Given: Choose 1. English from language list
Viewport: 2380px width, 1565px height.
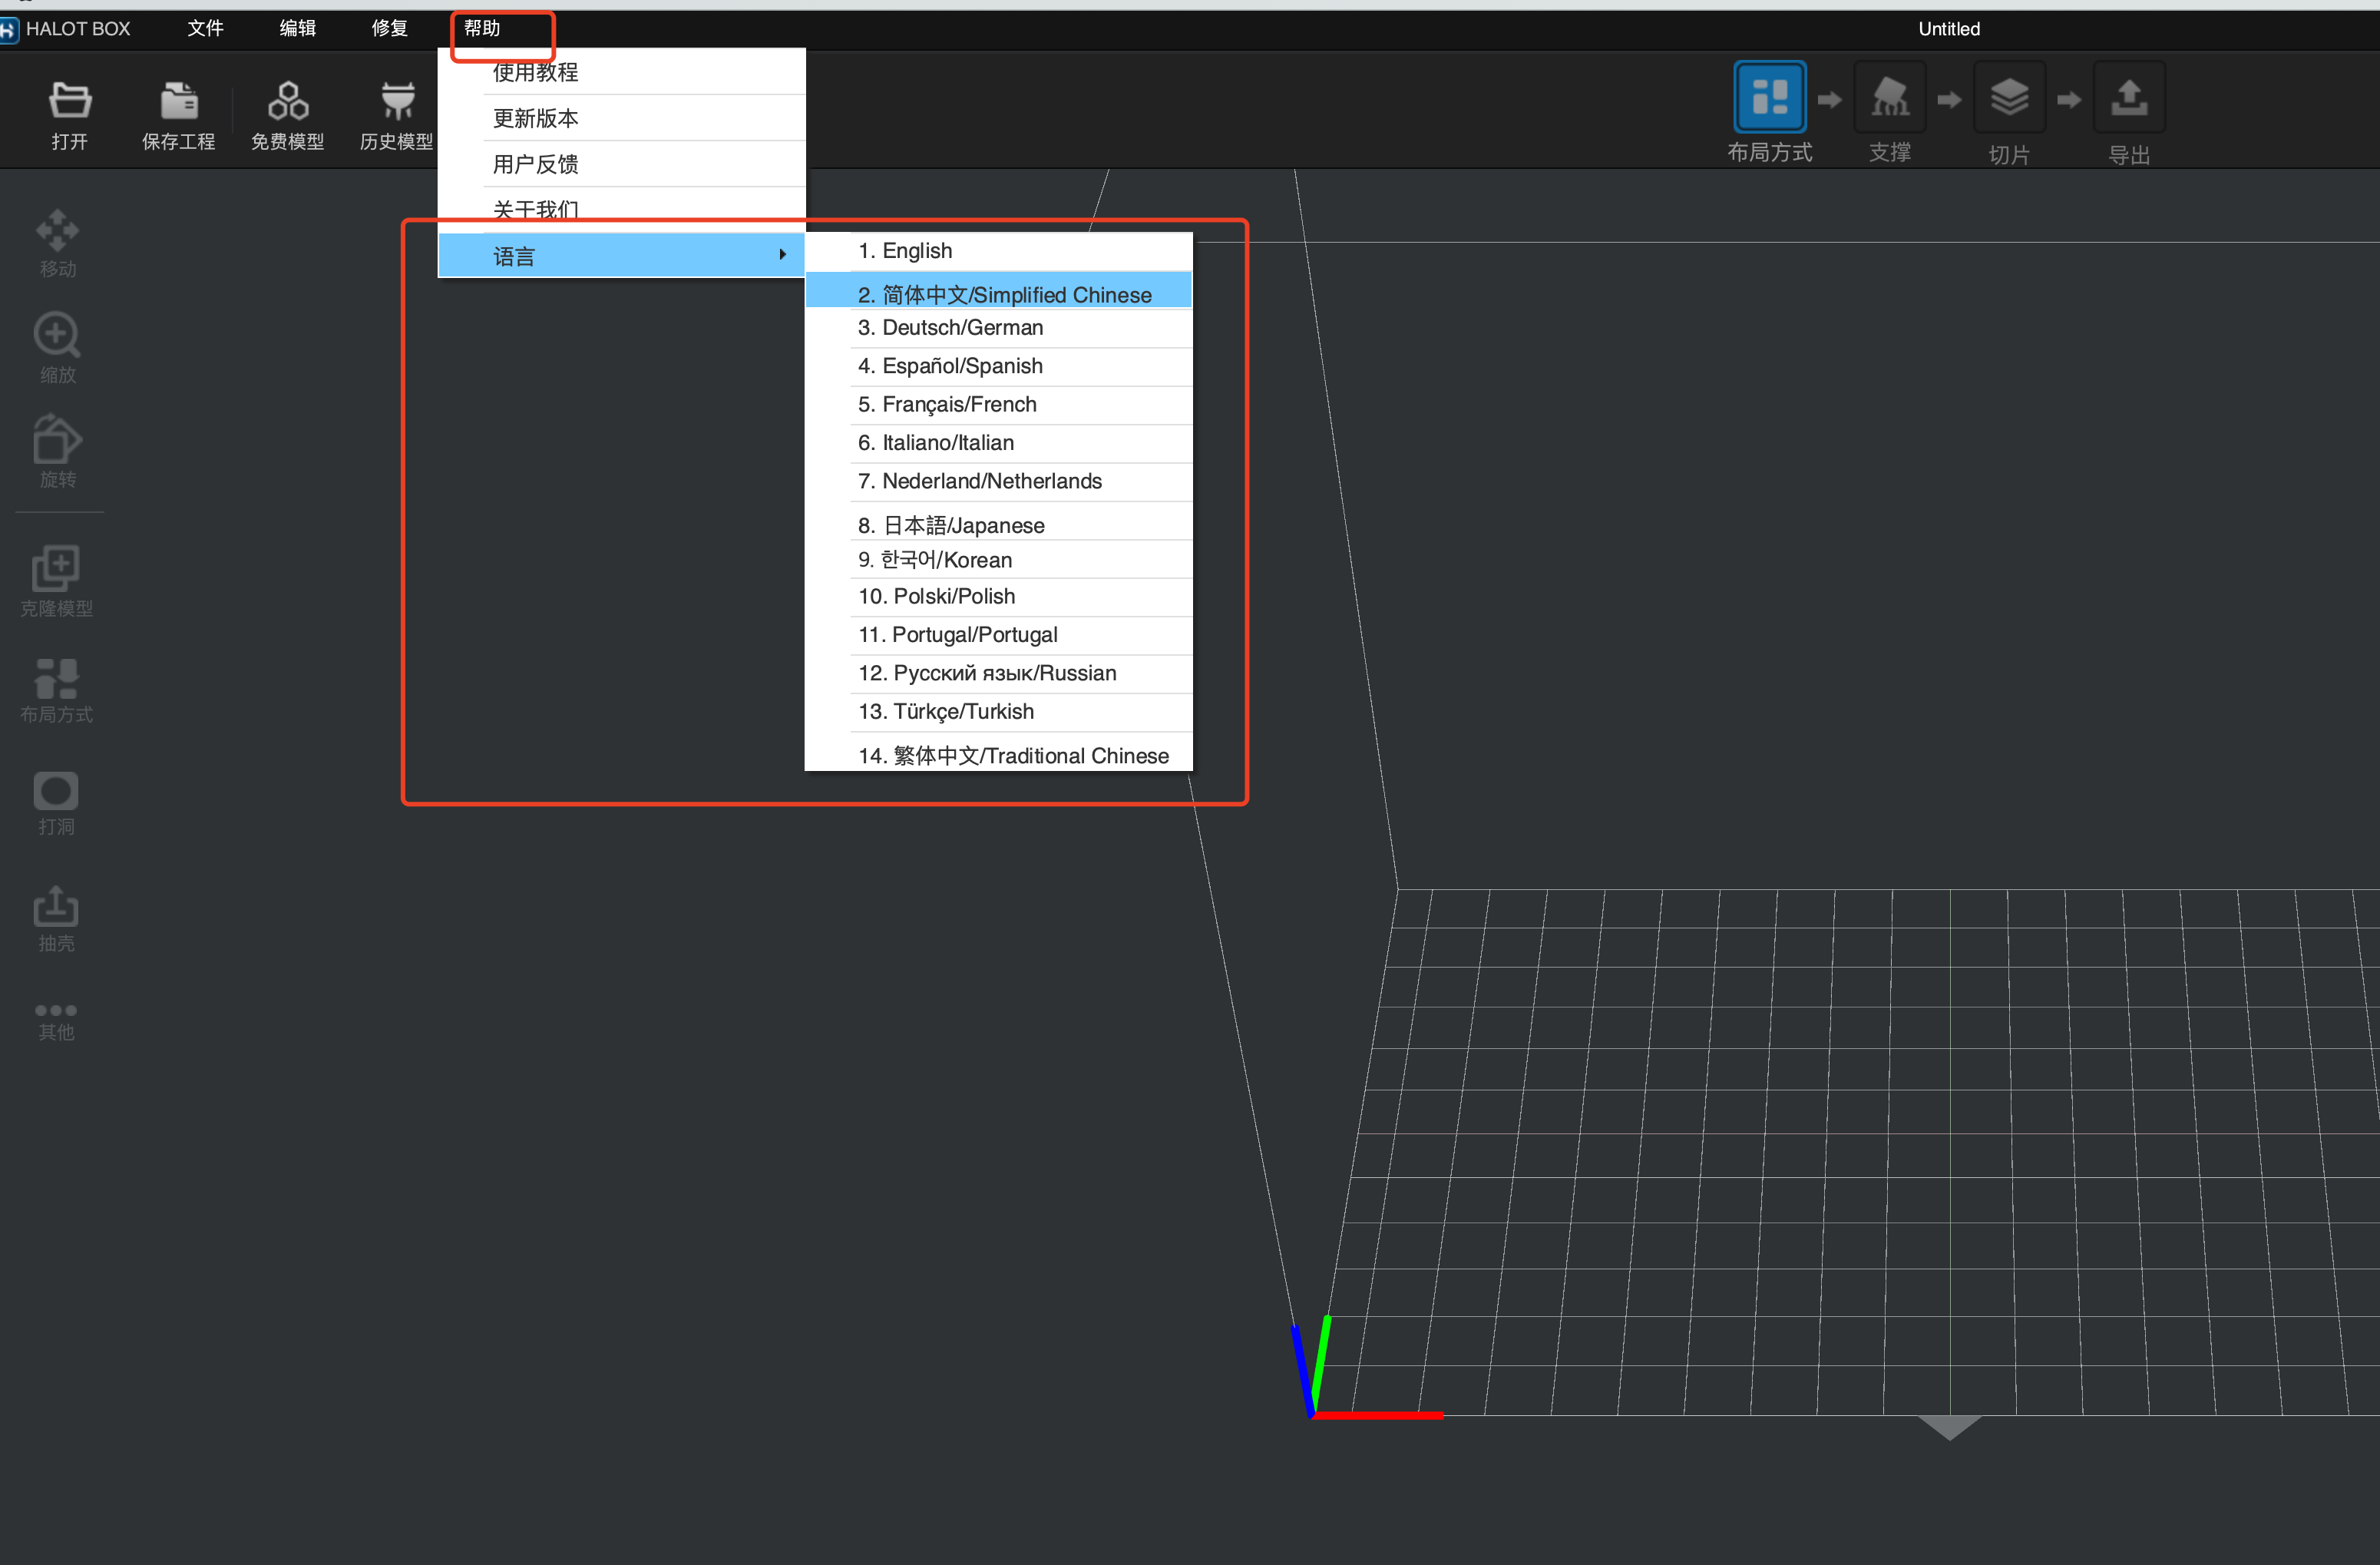Looking at the screenshot, I should pyautogui.click(x=904, y=251).
